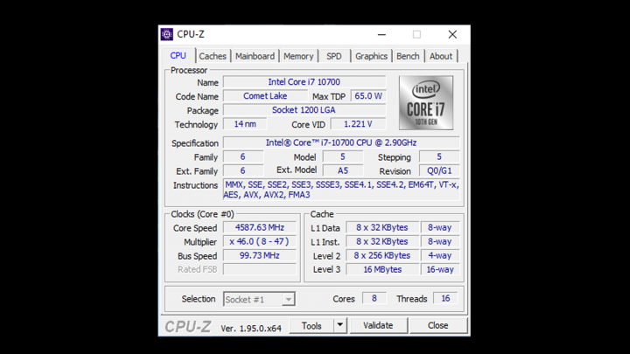The height and width of the screenshot is (354, 630).
Task: Go to the SPD tab
Action: click(x=334, y=56)
